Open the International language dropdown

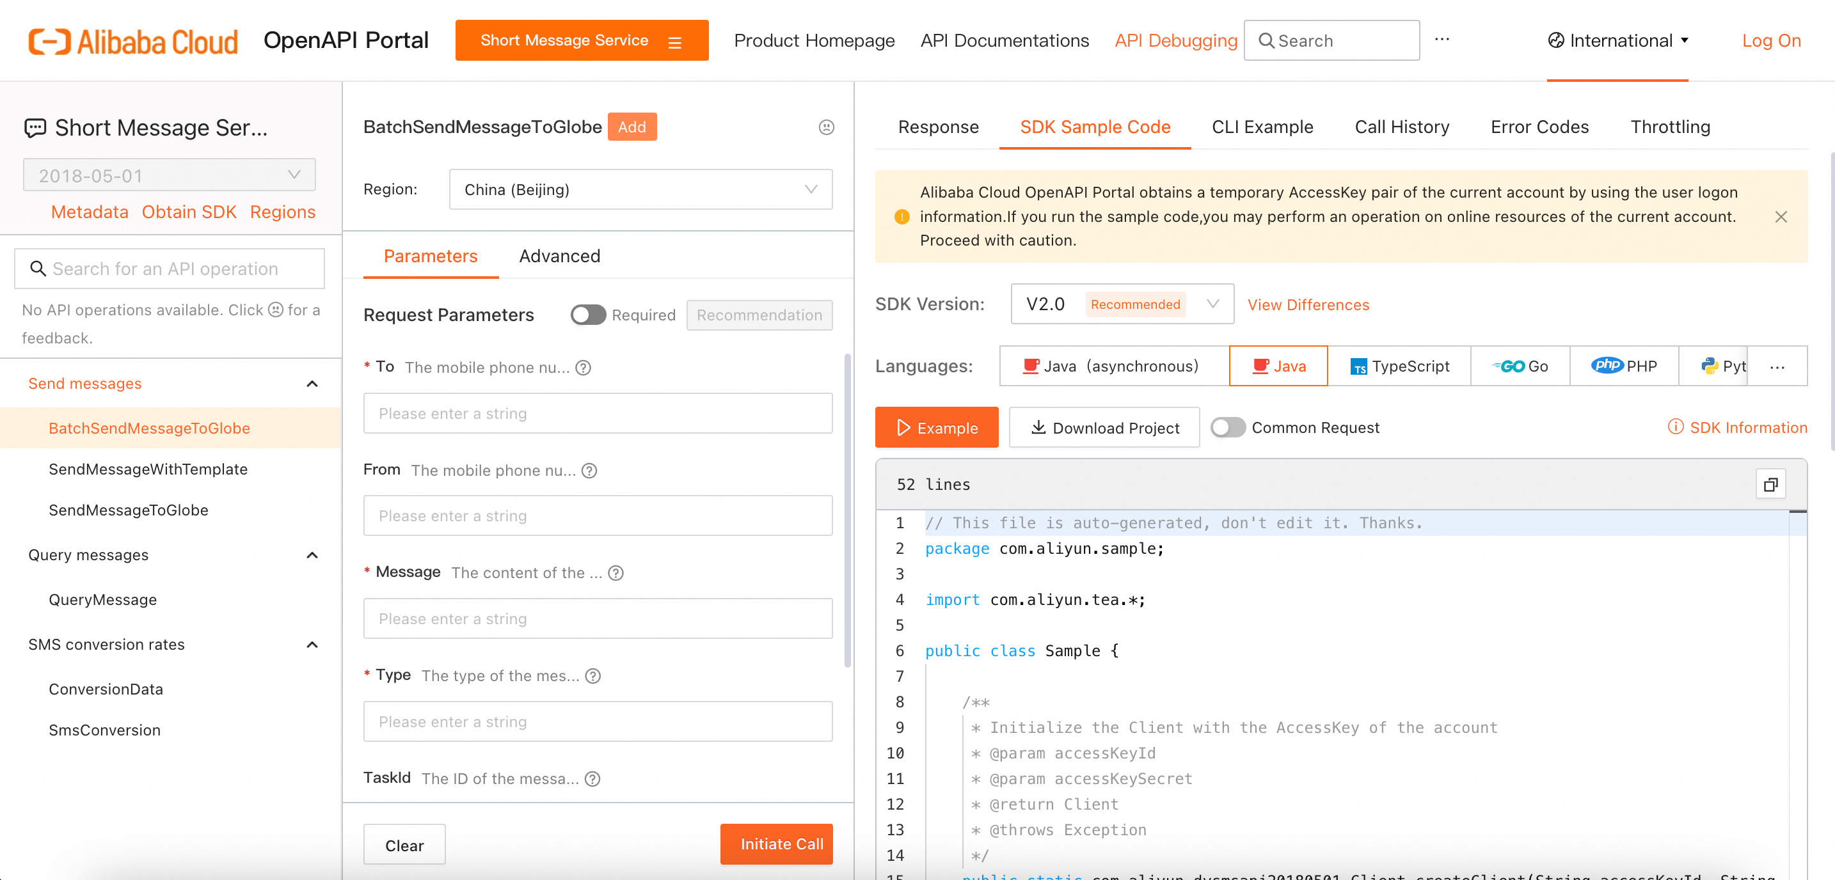(1617, 40)
